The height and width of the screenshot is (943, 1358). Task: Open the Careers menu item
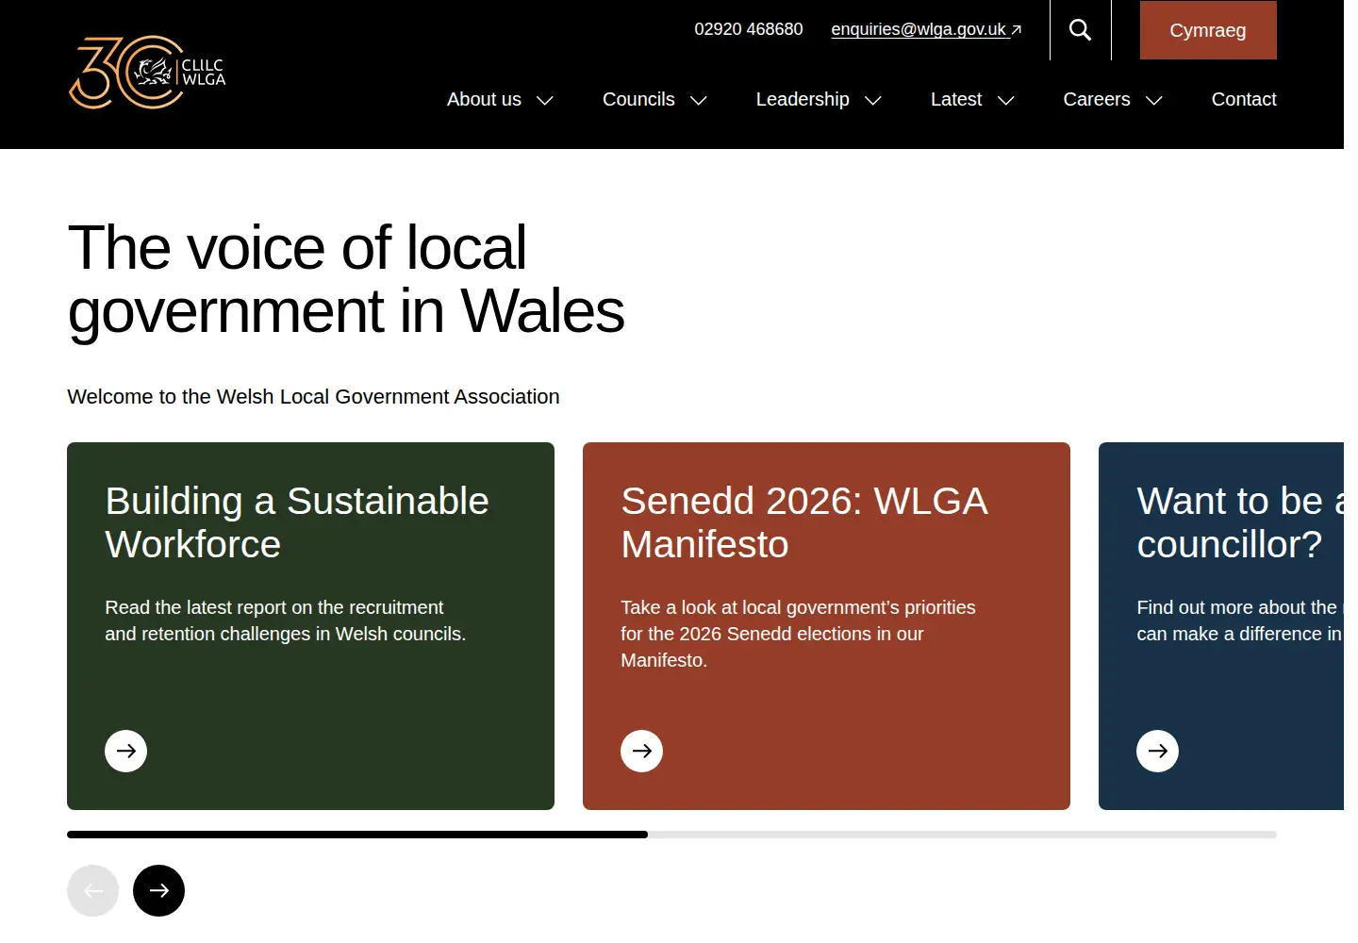click(1097, 99)
